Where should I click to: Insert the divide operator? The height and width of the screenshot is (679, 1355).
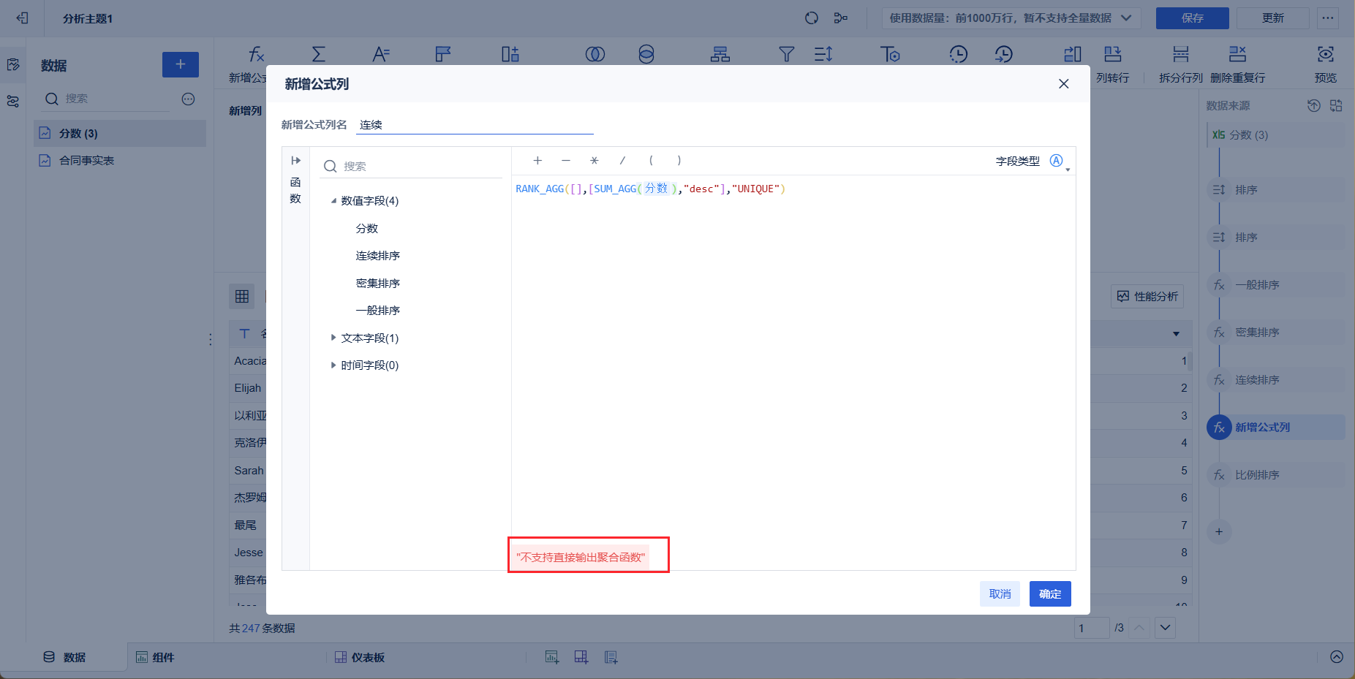tap(622, 161)
